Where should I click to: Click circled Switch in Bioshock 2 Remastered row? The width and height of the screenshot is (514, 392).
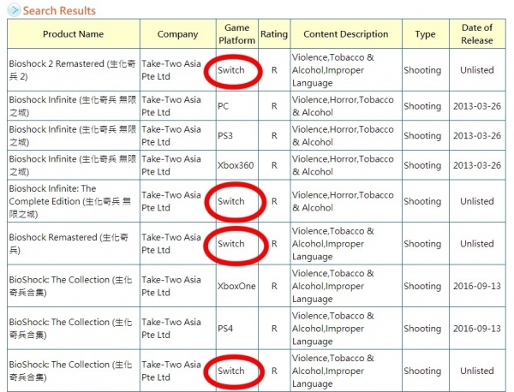[x=231, y=69]
